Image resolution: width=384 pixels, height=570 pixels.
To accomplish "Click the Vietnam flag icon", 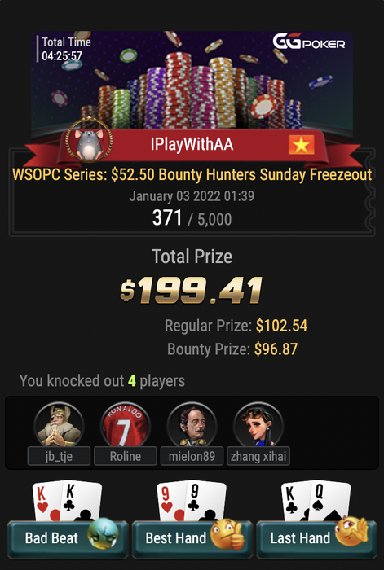I will click(x=302, y=145).
